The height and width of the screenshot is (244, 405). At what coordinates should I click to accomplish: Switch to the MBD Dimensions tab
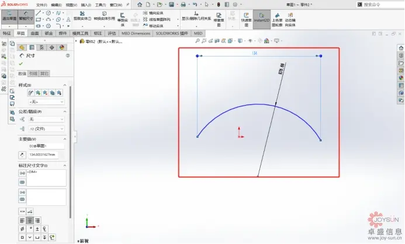(136, 33)
